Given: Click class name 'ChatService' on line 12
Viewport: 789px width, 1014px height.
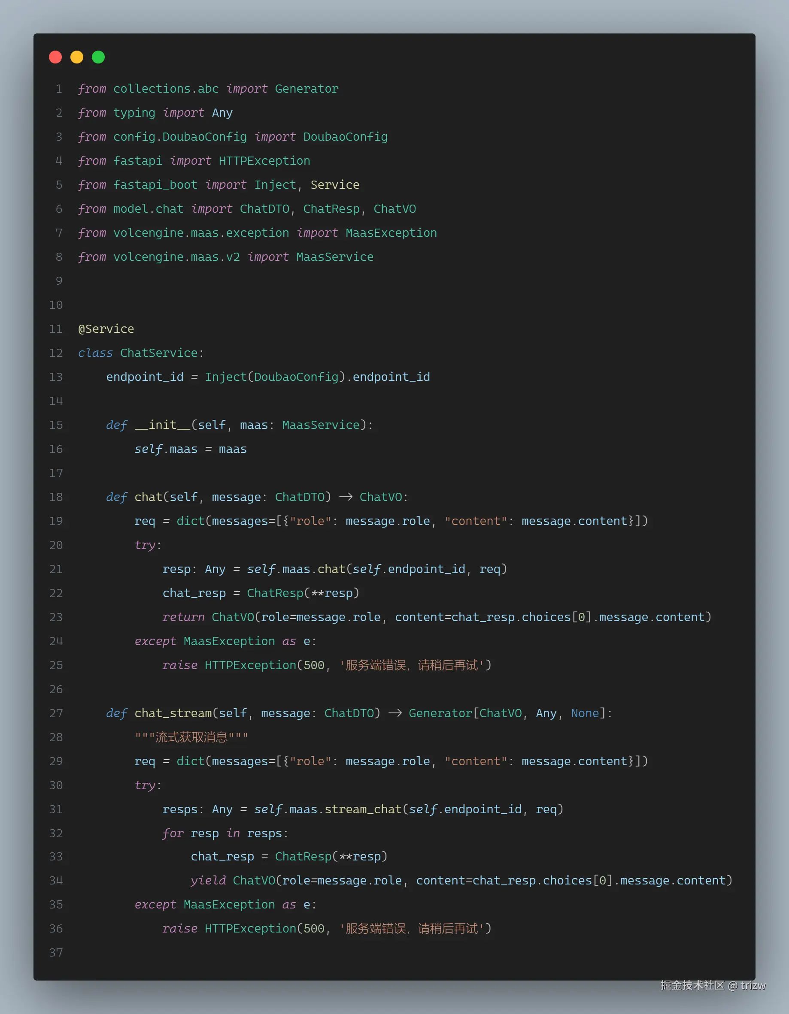Looking at the screenshot, I should [159, 353].
